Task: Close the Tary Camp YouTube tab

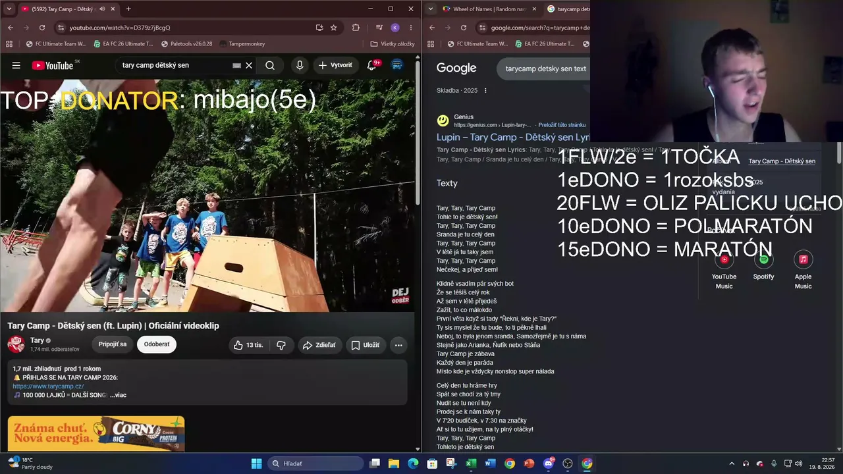Action: click(x=113, y=9)
